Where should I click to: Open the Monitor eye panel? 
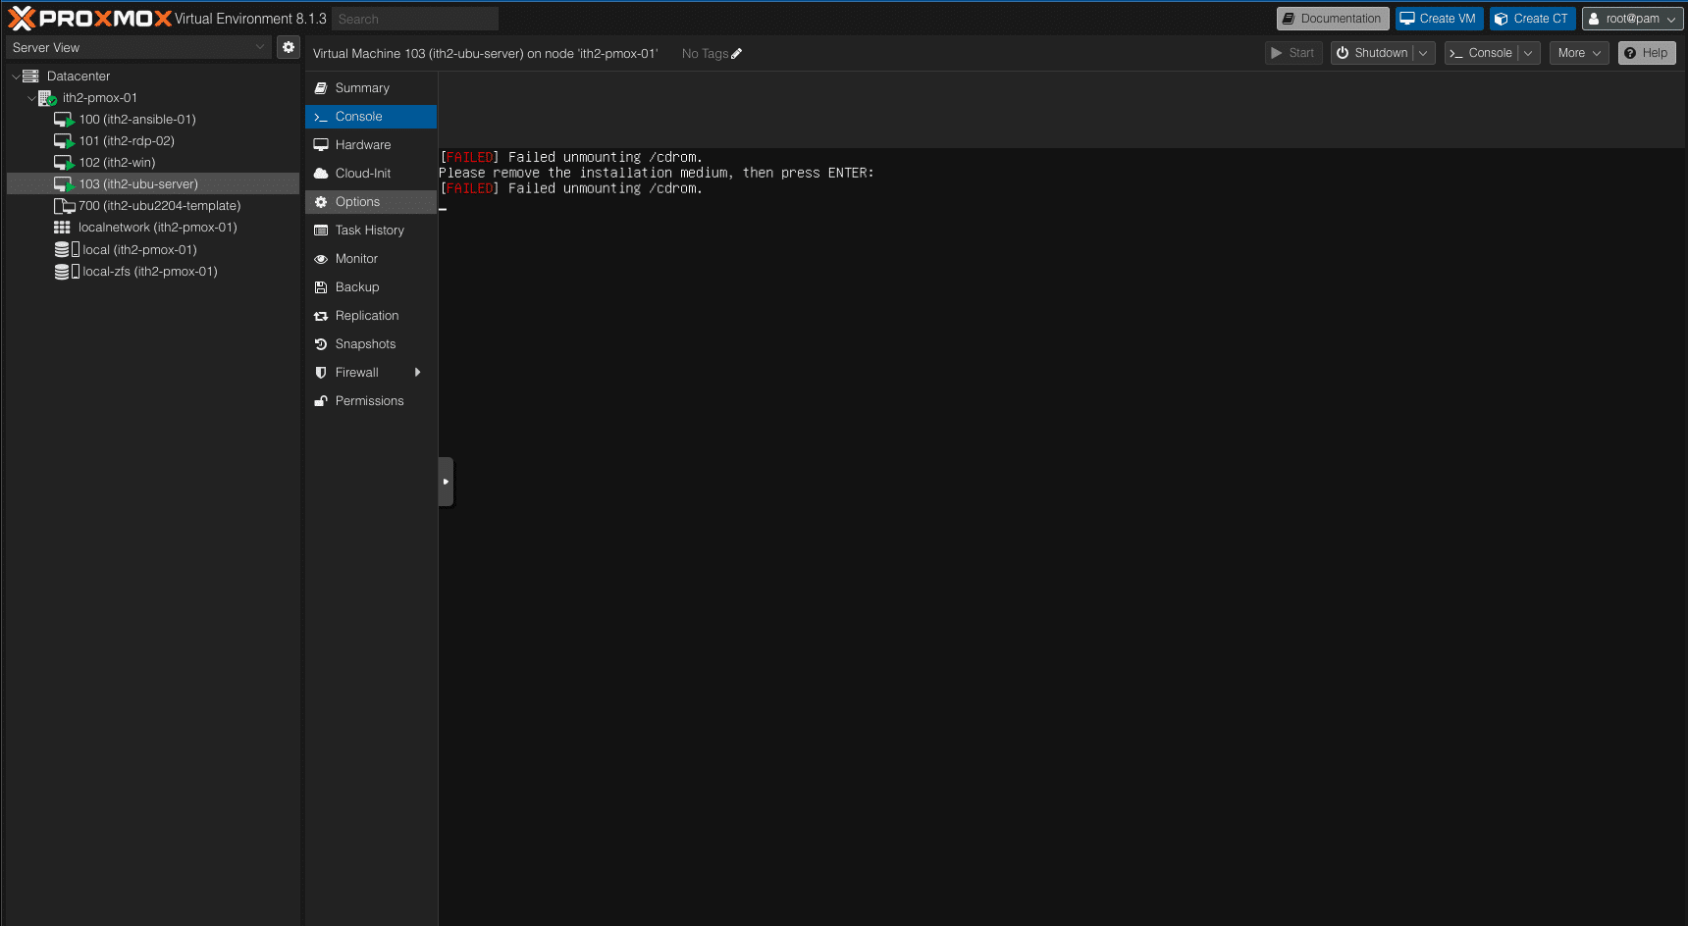click(x=356, y=258)
